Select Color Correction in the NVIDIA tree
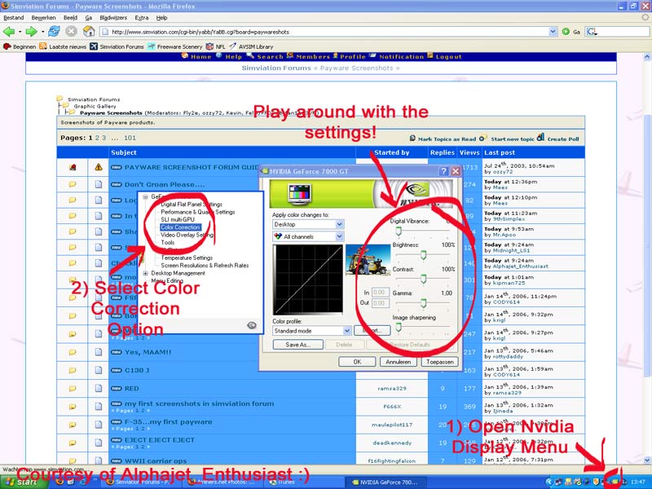Screen dimensions: 652x489 [180, 227]
